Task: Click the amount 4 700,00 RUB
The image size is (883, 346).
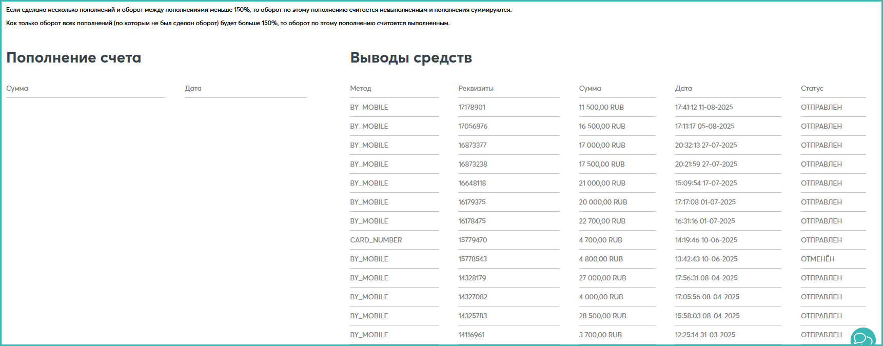Action: (x=600, y=240)
